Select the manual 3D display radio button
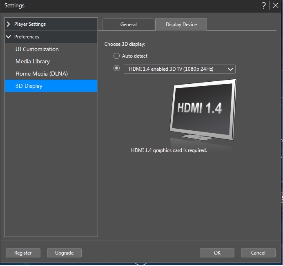Screen dimensions: 283x266 pyautogui.click(x=116, y=68)
